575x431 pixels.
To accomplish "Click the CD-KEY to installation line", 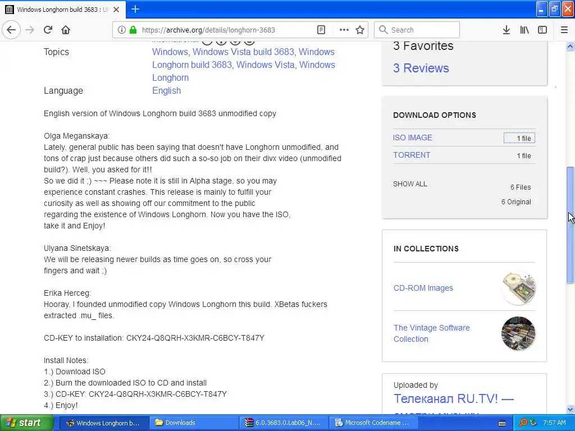I will pyautogui.click(x=154, y=338).
